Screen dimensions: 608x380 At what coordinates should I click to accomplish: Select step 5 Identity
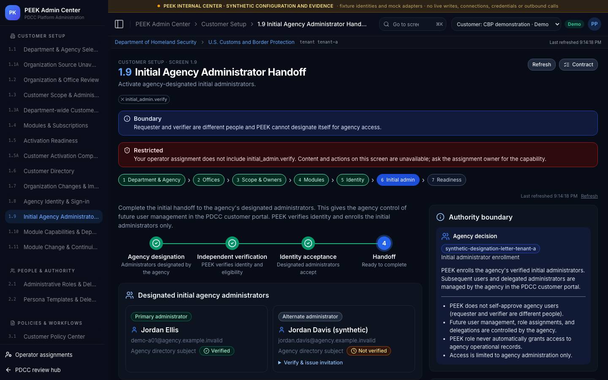coord(353,180)
